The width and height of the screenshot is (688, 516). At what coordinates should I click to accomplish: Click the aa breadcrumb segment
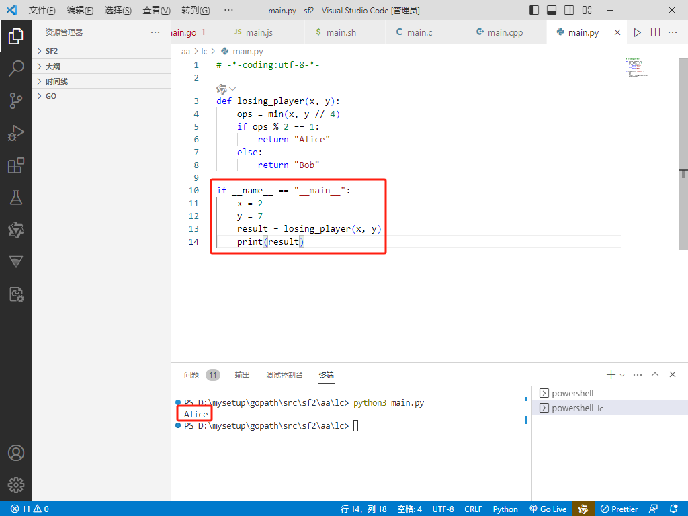[x=185, y=51]
